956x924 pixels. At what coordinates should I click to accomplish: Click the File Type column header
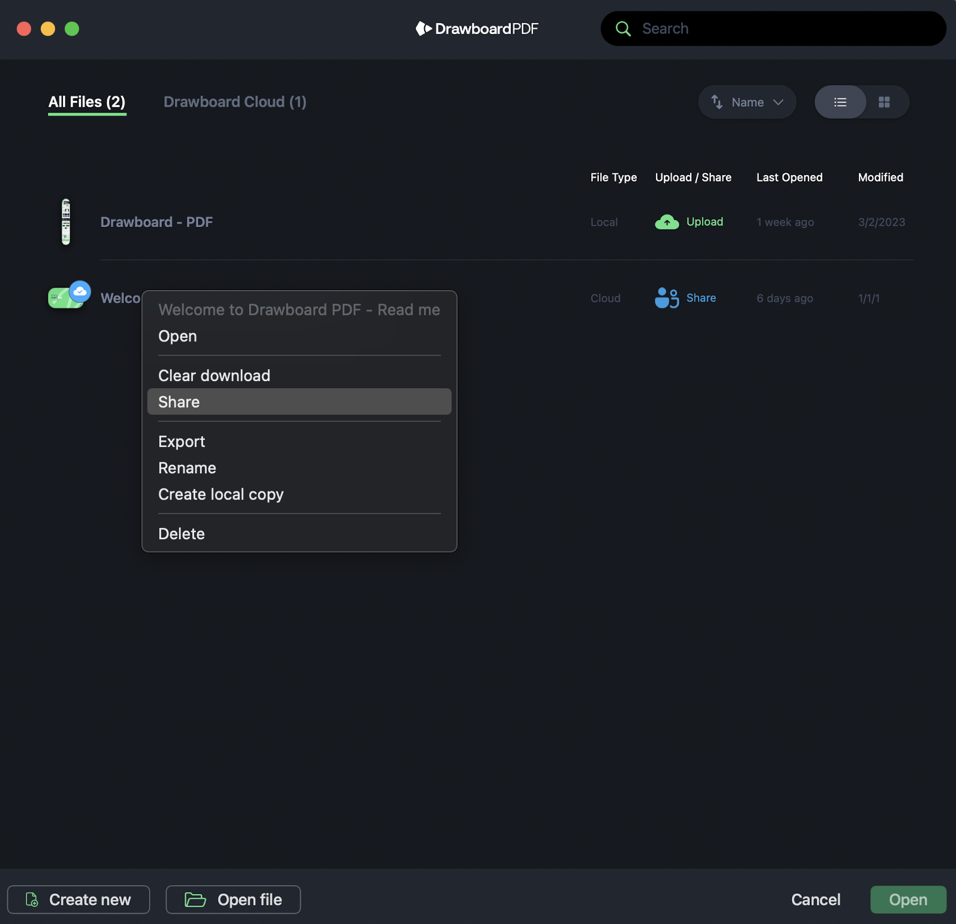613,177
